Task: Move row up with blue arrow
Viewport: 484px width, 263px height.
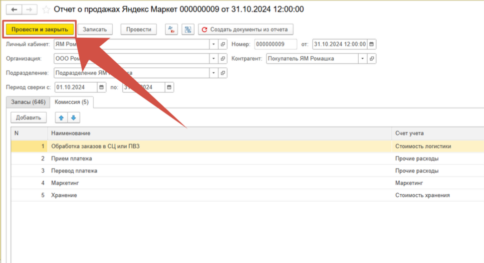Action: point(62,118)
